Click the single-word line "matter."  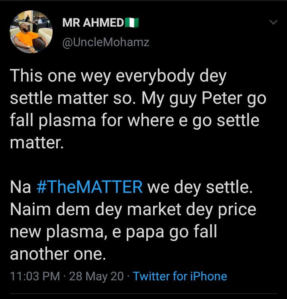point(37,142)
